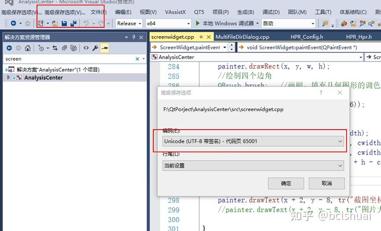Click the New Project toolbar icon
The height and width of the screenshot is (231, 381).
click(x=41, y=23)
